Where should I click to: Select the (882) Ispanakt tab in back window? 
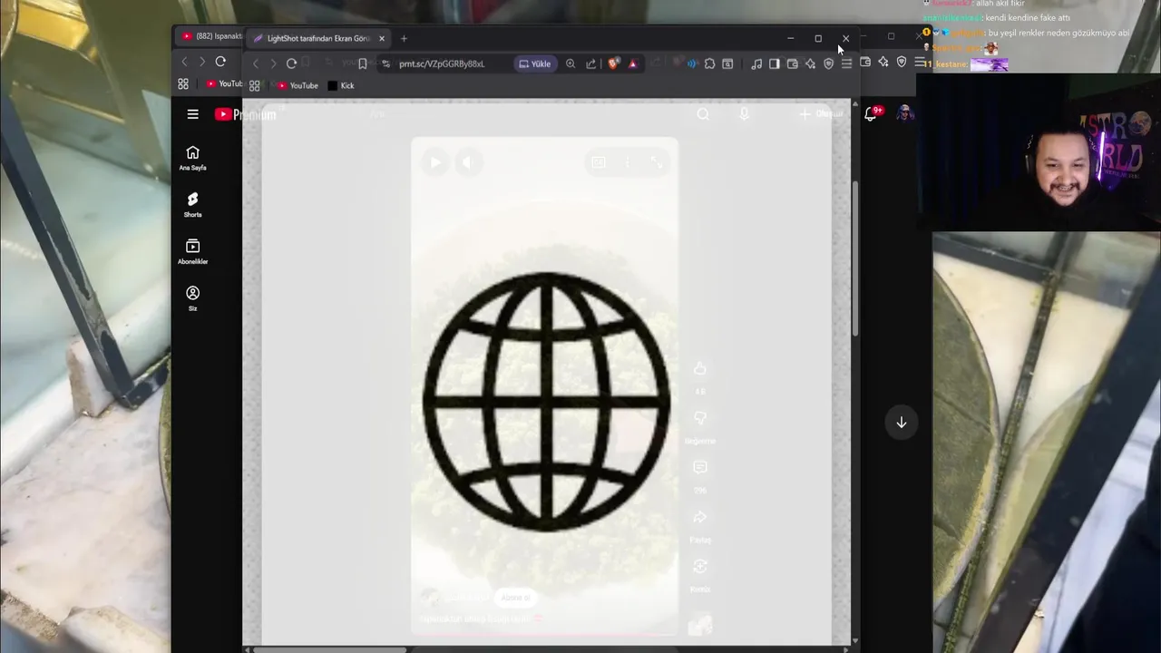211,36
